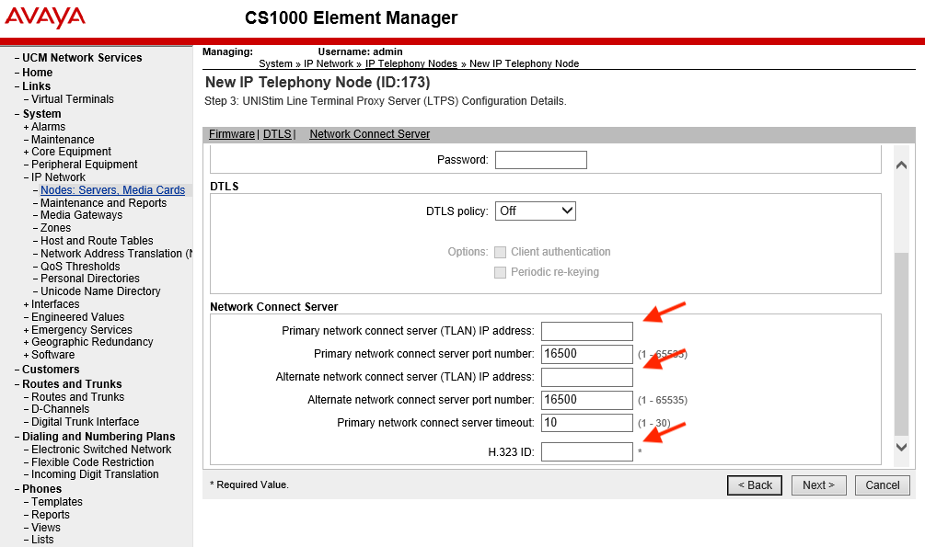Open Incoming Digit Translation in sidebar

[x=95, y=474]
